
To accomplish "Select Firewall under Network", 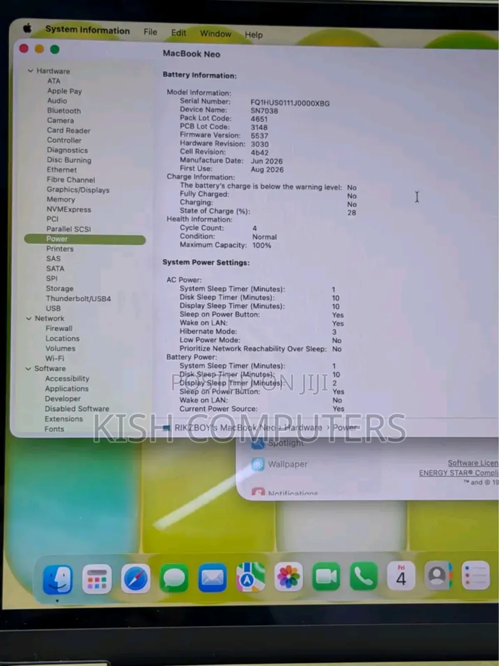I will tap(59, 328).
